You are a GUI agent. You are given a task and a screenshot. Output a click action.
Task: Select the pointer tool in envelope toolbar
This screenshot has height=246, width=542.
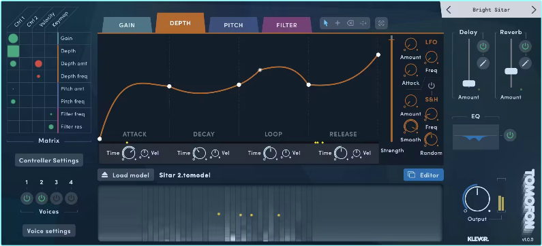coord(326,23)
